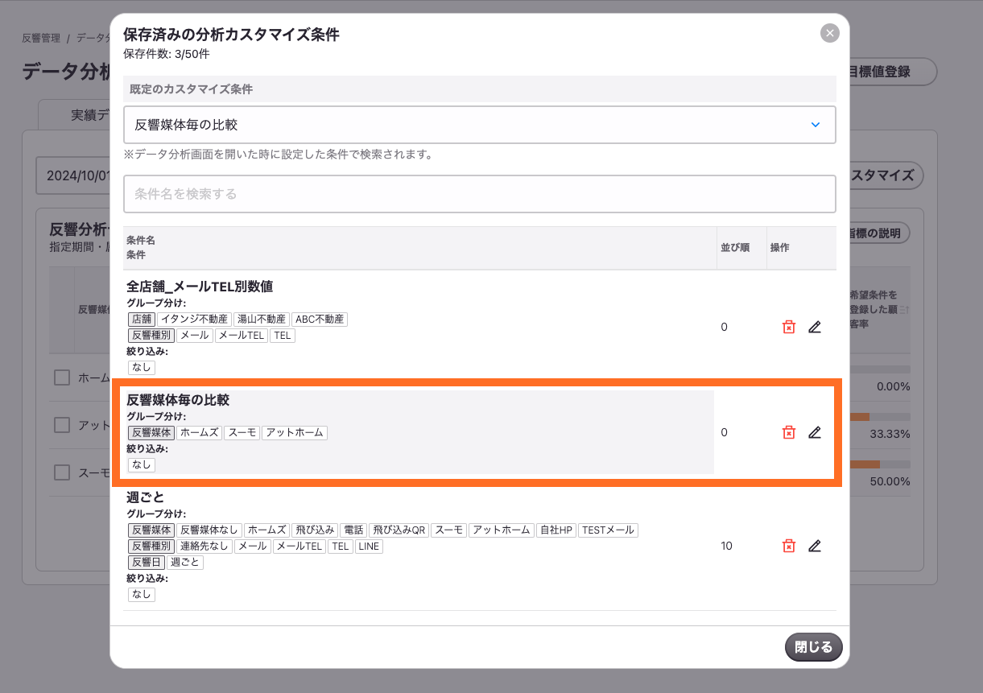
Task: Click the 並び順 value 10
Action: 726,546
